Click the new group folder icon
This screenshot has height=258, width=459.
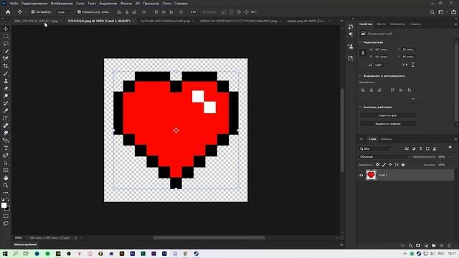(433, 245)
